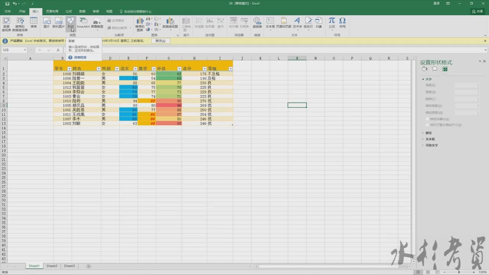The height and width of the screenshot is (275, 489).
Task: Open the Name Box dropdown arrow
Action: [x=25, y=50]
